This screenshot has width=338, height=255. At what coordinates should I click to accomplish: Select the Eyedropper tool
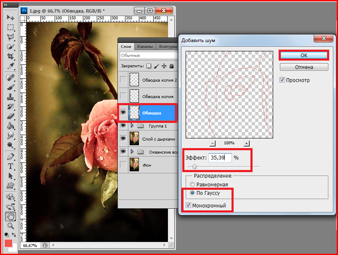(11, 66)
